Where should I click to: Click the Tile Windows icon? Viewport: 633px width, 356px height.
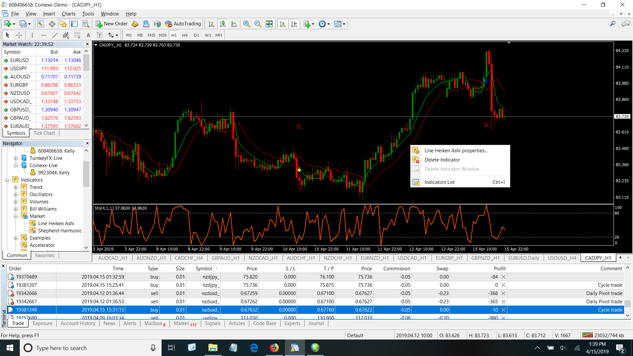click(x=269, y=24)
